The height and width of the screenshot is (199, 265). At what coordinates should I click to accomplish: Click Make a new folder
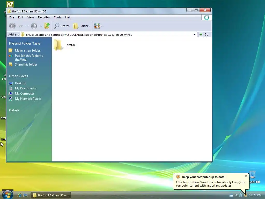tap(27, 51)
